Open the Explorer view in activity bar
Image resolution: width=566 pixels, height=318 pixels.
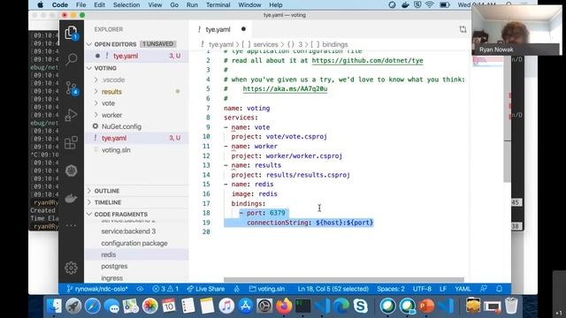(71, 34)
